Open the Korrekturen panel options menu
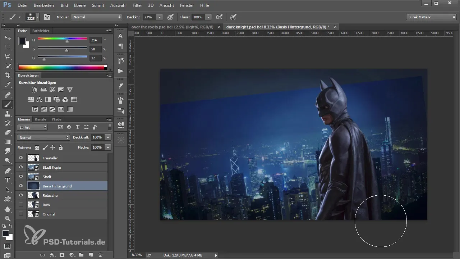This screenshot has height=259, width=460. 109,76
